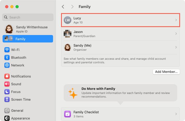Viewport: 185px width, 121px height.
Task: Click the Bluetooth icon in the sidebar
Action: 7,57
